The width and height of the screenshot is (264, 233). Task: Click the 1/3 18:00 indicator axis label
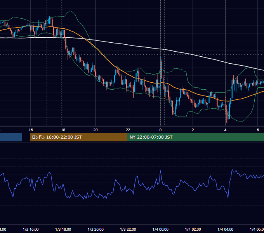click(63, 229)
